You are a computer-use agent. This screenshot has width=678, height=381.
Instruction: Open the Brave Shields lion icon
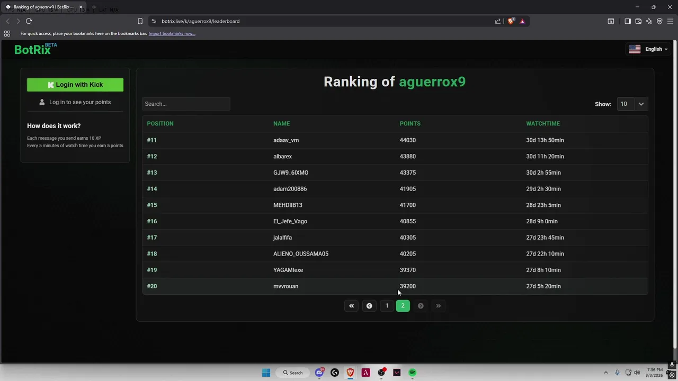(511, 21)
